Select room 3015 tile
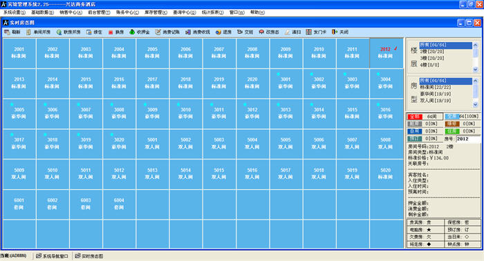484x261 pixels. [352, 113]
